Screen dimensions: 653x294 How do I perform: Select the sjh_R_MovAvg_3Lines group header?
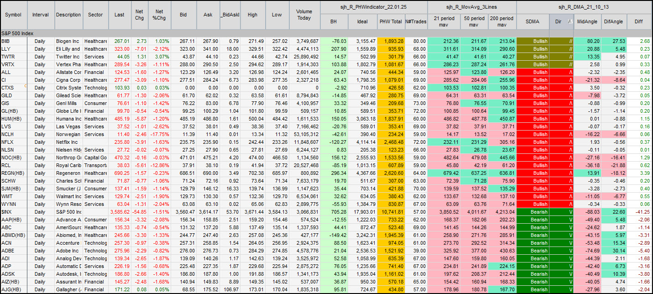(x=472, y=7)
